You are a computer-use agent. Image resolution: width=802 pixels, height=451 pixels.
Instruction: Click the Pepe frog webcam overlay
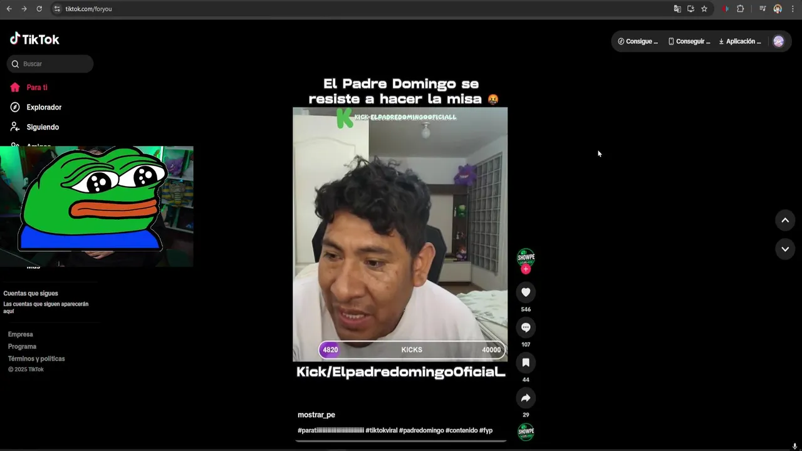tap(96, 207)
